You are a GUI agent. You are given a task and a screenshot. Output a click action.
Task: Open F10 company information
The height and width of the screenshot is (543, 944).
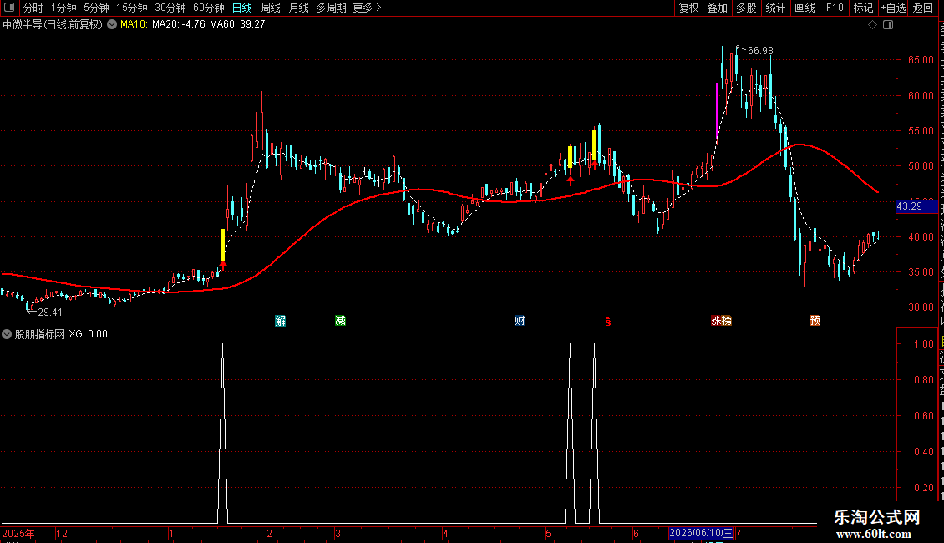[835, 8]
